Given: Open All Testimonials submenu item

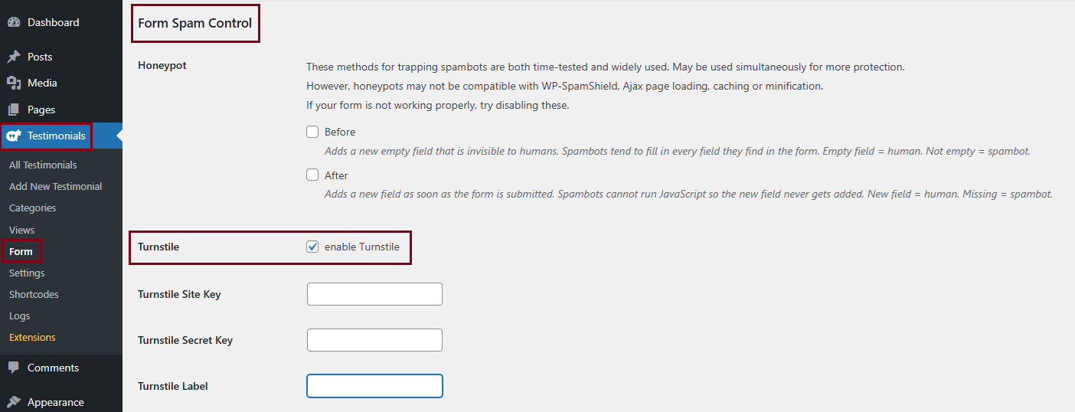Looking at the screenshot, I should pyautogui.click(x=43, y=165).
